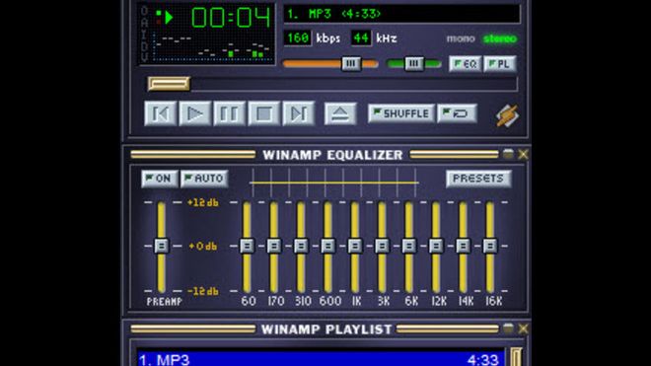Toggle the PL playlist window button
651x366 pixels.
[499, 64]
